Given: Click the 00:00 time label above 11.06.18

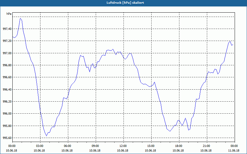Looking at the screenshot, I should (x=234, y=146).
